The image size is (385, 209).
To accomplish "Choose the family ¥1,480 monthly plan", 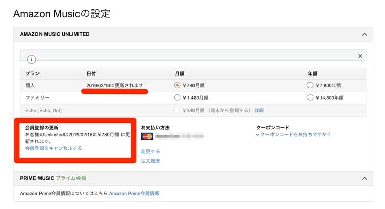I will point(177,97).
